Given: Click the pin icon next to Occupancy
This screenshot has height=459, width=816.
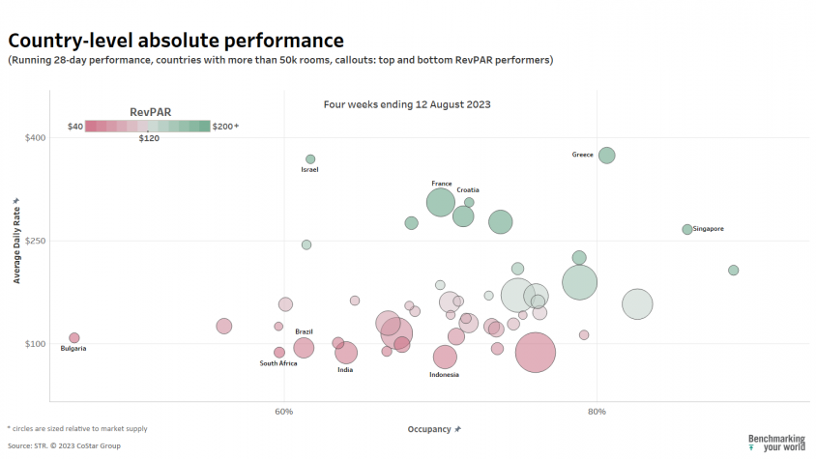Looking at the screenshot, I should click(x=457, y=429).
